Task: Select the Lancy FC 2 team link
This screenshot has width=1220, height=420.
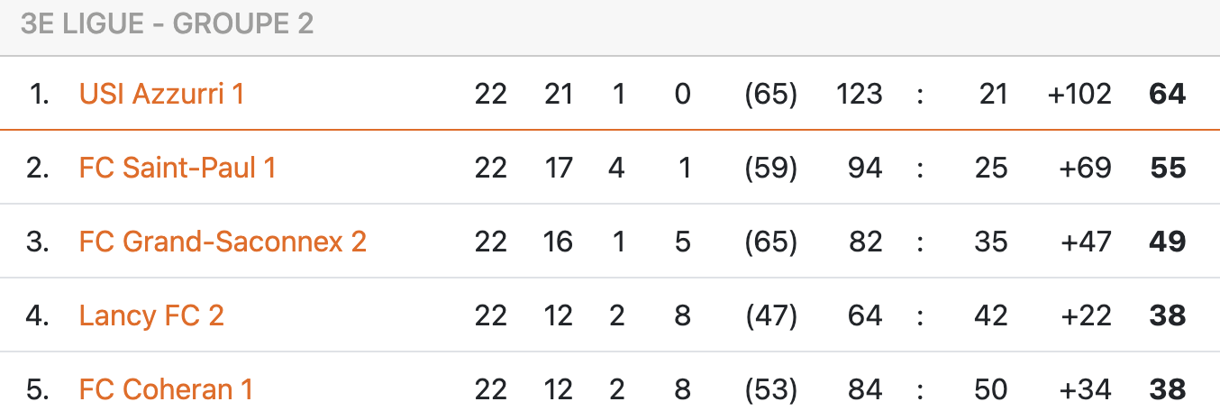Action: pos(151,315)
